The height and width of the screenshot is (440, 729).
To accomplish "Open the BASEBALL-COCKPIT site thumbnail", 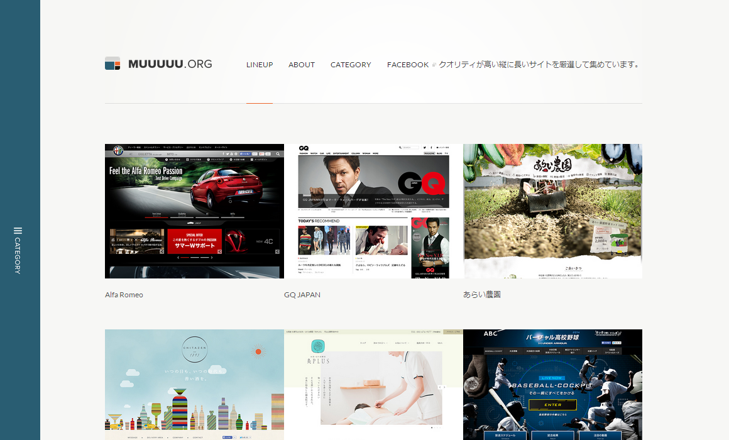I will (552, 385).
